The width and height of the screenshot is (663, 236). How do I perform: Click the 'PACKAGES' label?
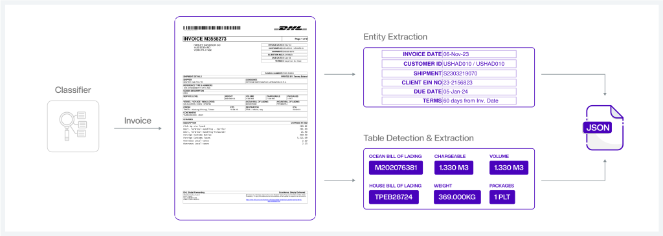coord(502,186)
